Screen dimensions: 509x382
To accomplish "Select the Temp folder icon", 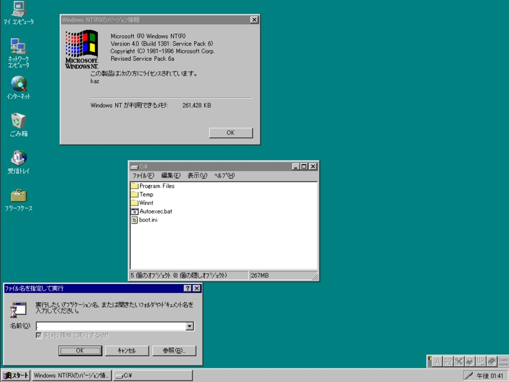I will pos(134,194).
